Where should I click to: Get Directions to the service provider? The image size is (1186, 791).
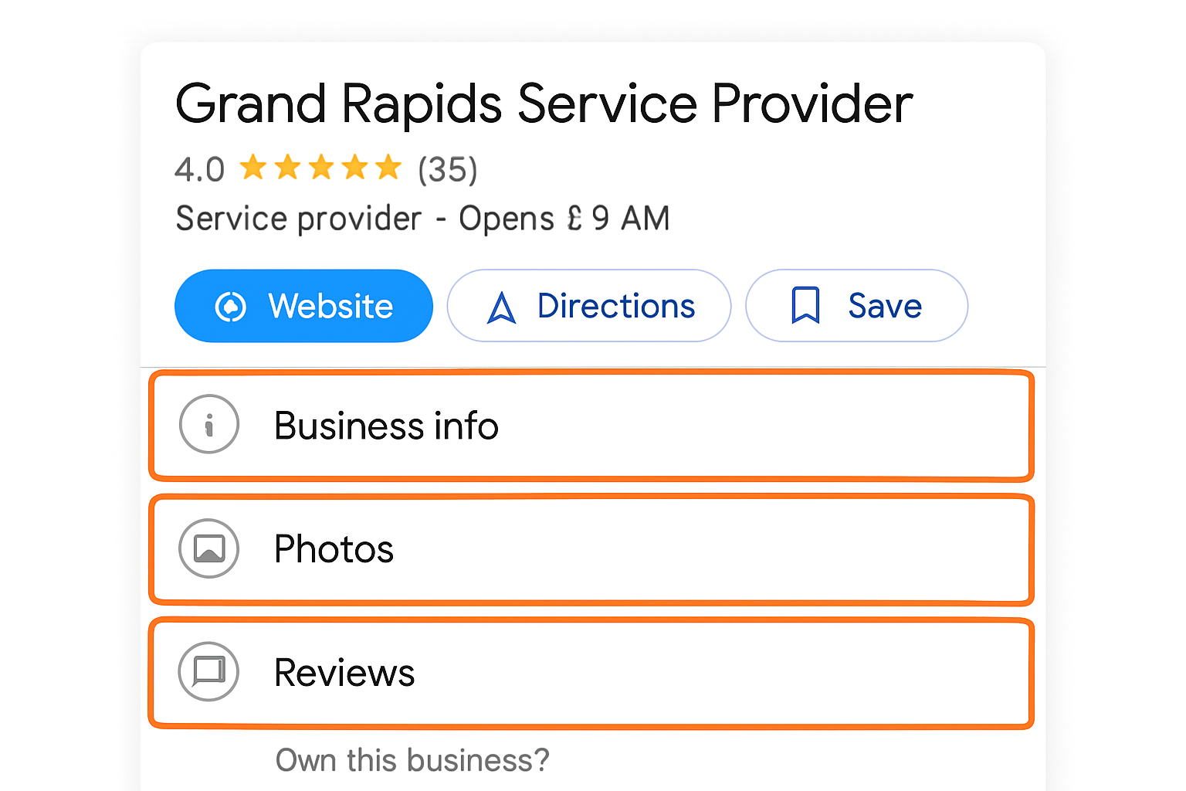615,307
